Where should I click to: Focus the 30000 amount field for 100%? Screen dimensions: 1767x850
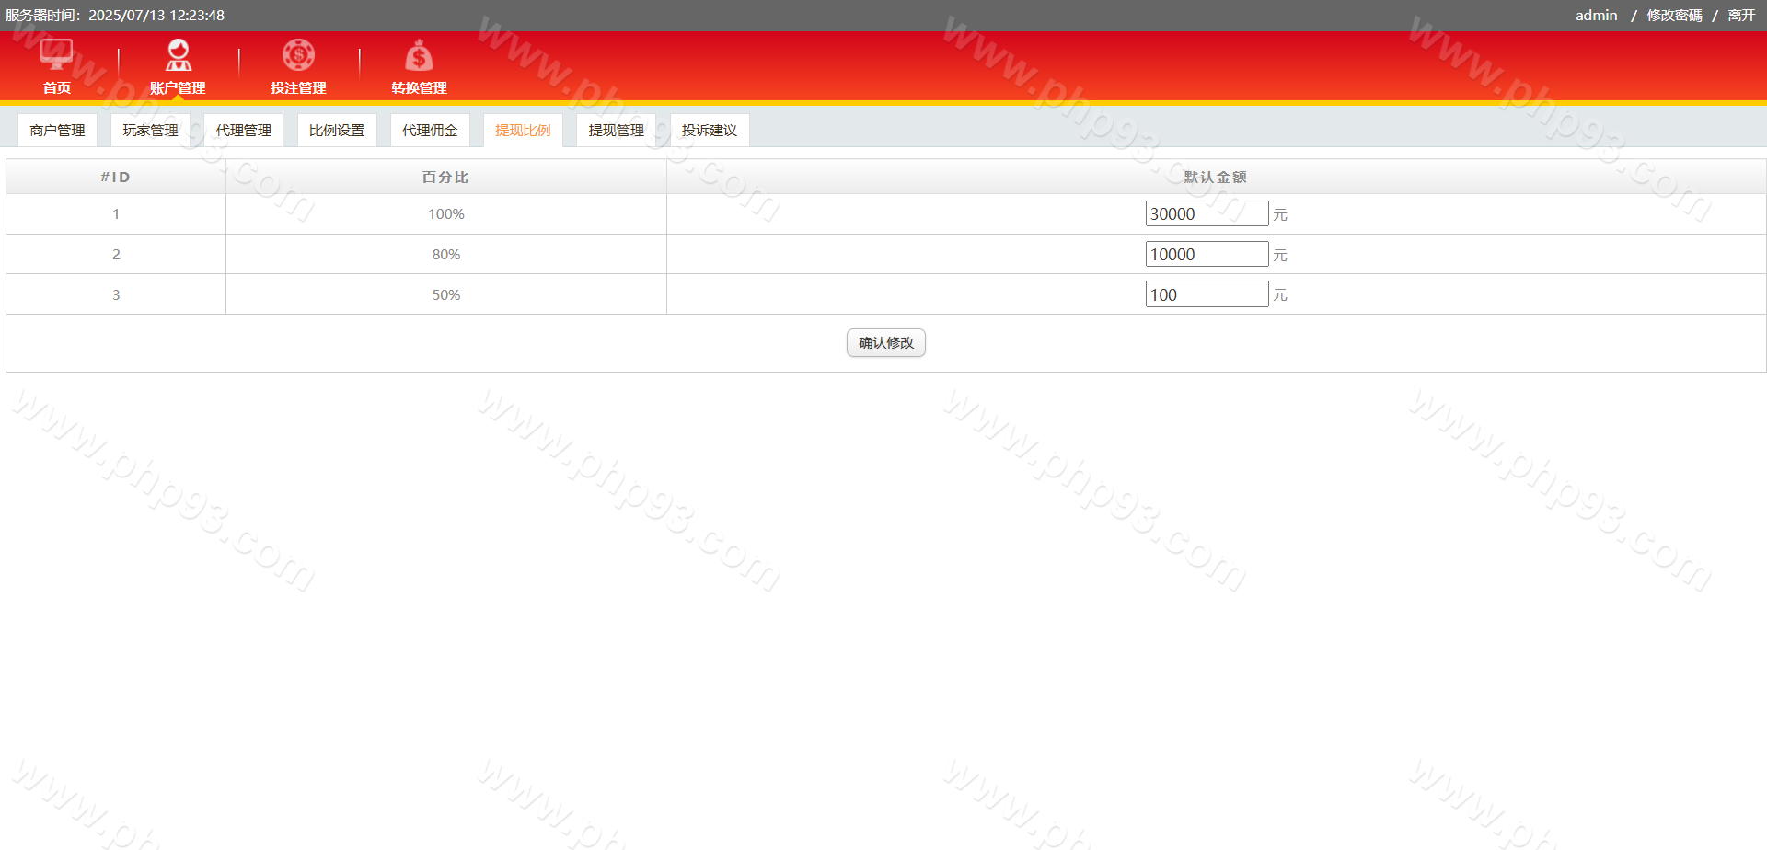[x=1206, y=214]
